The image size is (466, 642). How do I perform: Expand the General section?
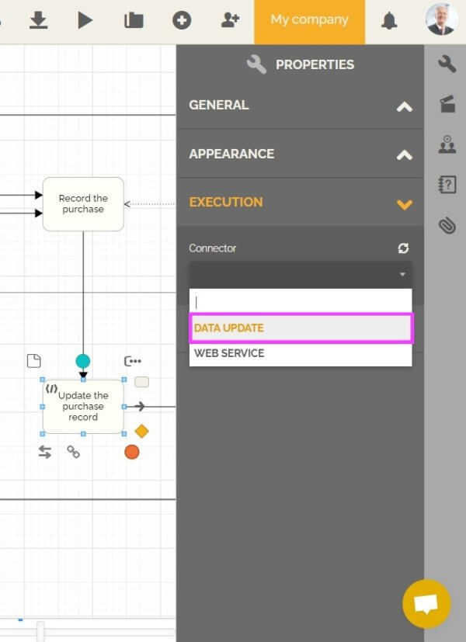click(404, 106)
